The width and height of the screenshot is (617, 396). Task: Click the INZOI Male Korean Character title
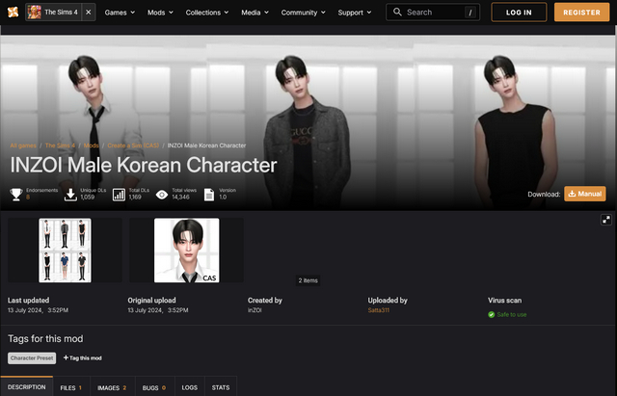144,165
